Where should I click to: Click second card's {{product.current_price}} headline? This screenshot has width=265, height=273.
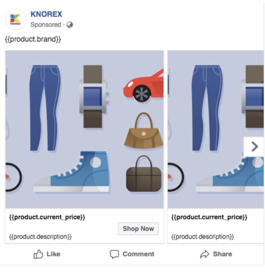coord(209,217)
